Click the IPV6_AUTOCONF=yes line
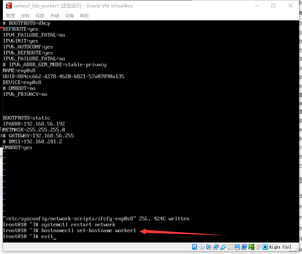Viewport: 302px width, 254px height. pos(28,47)
